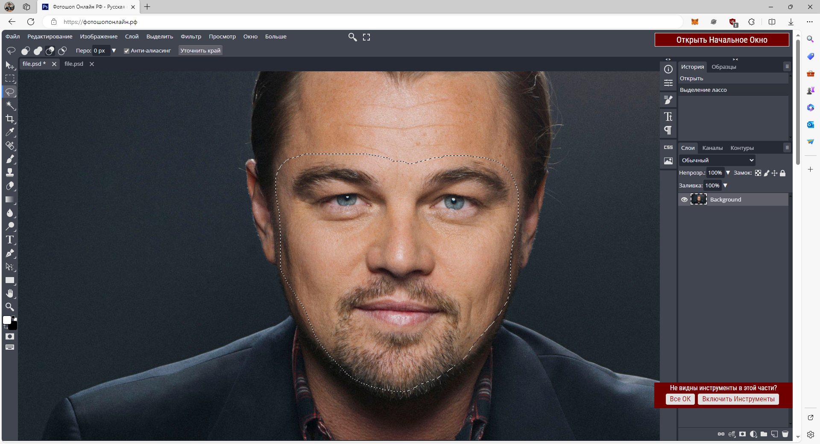Image resolution: width=820 pixels, height=444 pixels.
Task: Select the Brush tool
Action: pyautogui.click(x=10, y=159)
